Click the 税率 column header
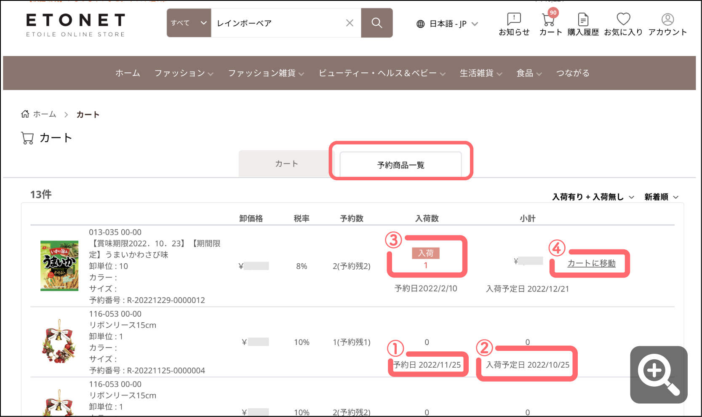702x417 pixels. click(x=302, y=218)
